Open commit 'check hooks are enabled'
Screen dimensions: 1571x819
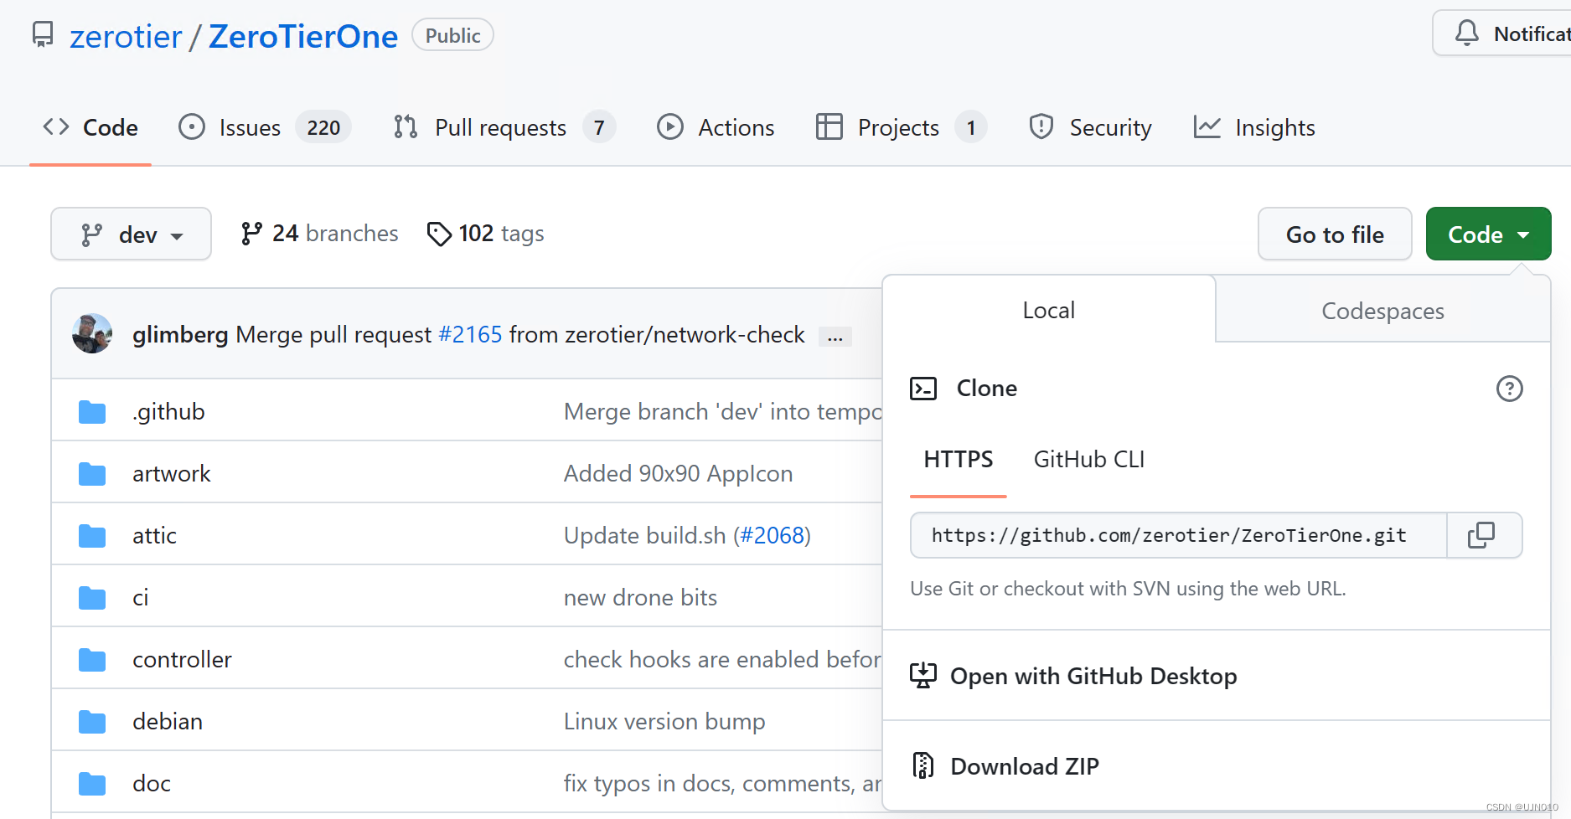click(723, 659)
